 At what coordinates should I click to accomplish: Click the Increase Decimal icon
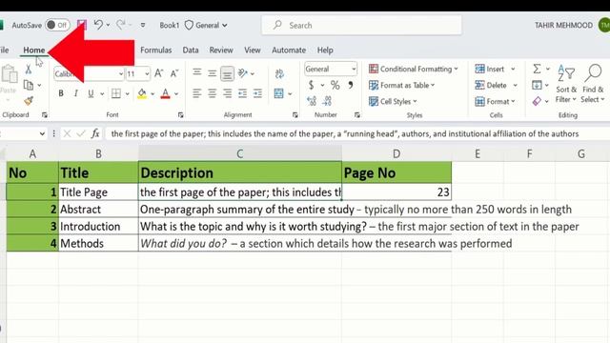[312, 101]
